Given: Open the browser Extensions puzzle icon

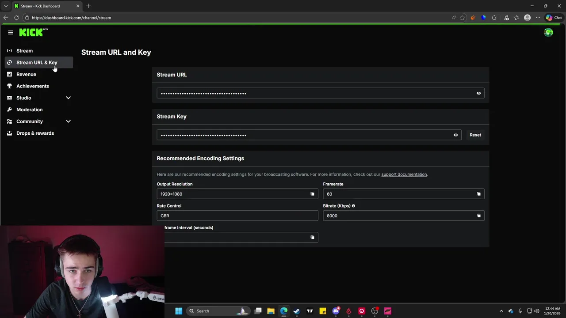Looking at the screenshot, I should click(x=494, y=18).
